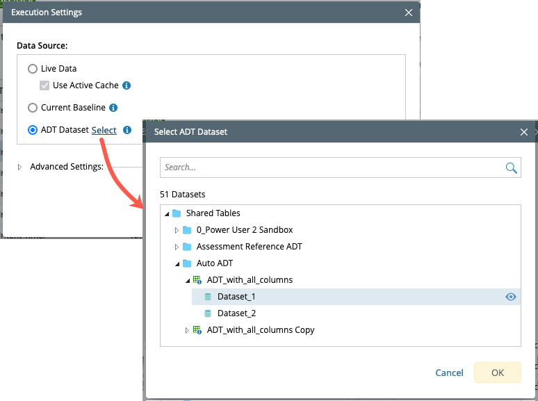
Task: Select Dataset_2 in the tree
Action: click(236, 313)
